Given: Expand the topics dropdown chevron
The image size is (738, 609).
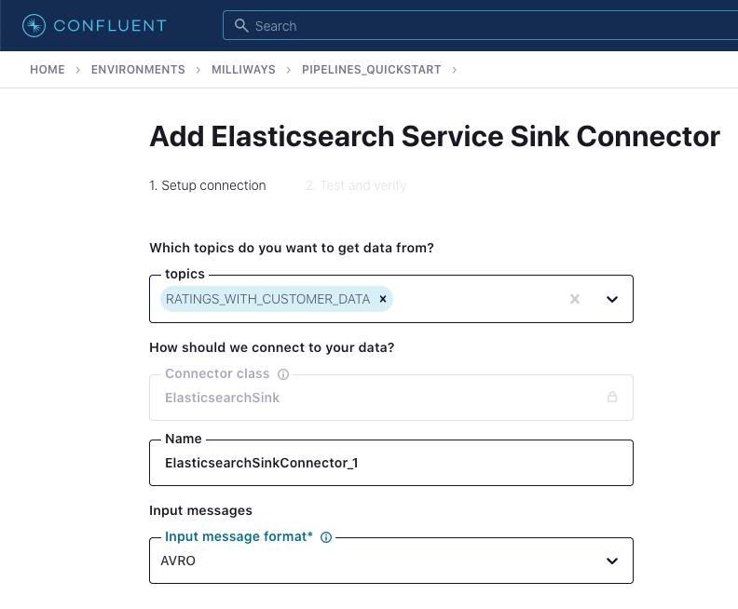Looking at the screenshot, I should tap(612, 299).
